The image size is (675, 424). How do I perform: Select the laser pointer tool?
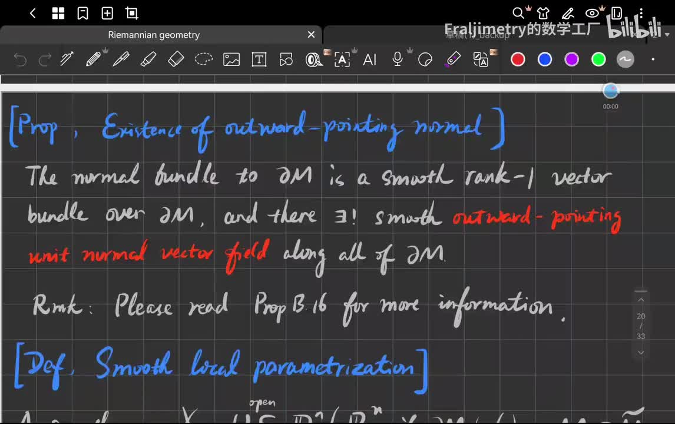pyautogui.click(x=453, y=59)
